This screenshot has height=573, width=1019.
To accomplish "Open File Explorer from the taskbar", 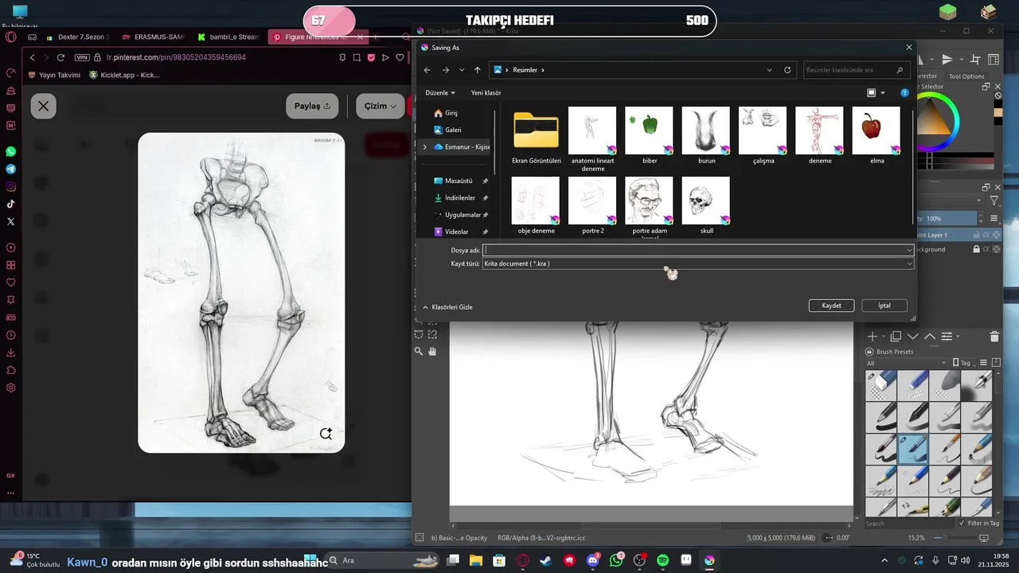I will tap(476, 560).
